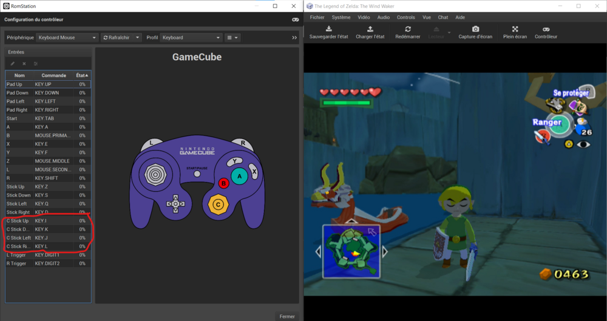The height and width of the screenshot is (321, 607).
Task: Select the R Trigger KEY.DIGIT2 row
Action: (48, 263)
